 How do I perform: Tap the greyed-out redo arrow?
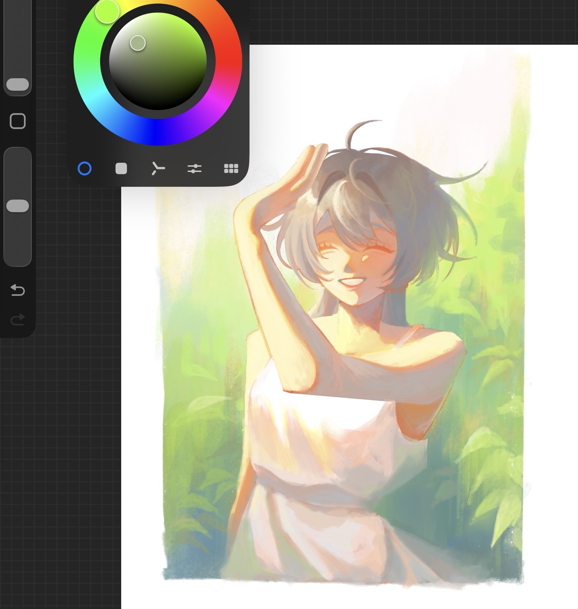(x=18, y=320)
